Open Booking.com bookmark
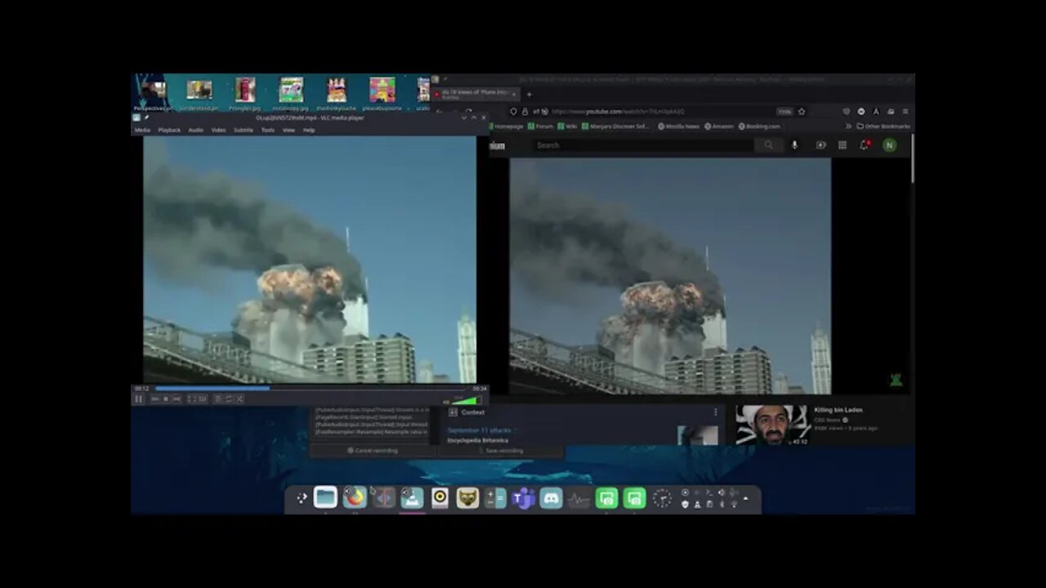This screenshot has width=1046, height=588. coord(759,127)
